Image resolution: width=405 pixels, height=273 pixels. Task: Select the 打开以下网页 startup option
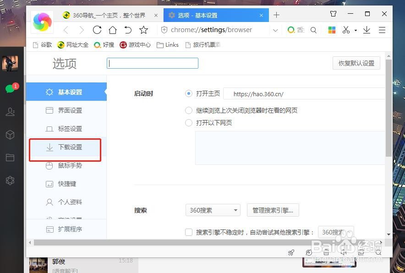pyautogui.click(x=188, y=122)
